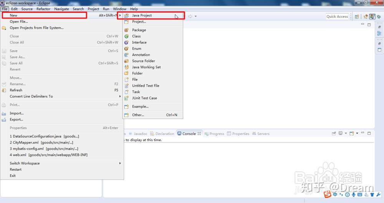The image size is (384, 203).
Task: Open Perspective icon beside Quick Access
Action: click(x=357, y=17)
